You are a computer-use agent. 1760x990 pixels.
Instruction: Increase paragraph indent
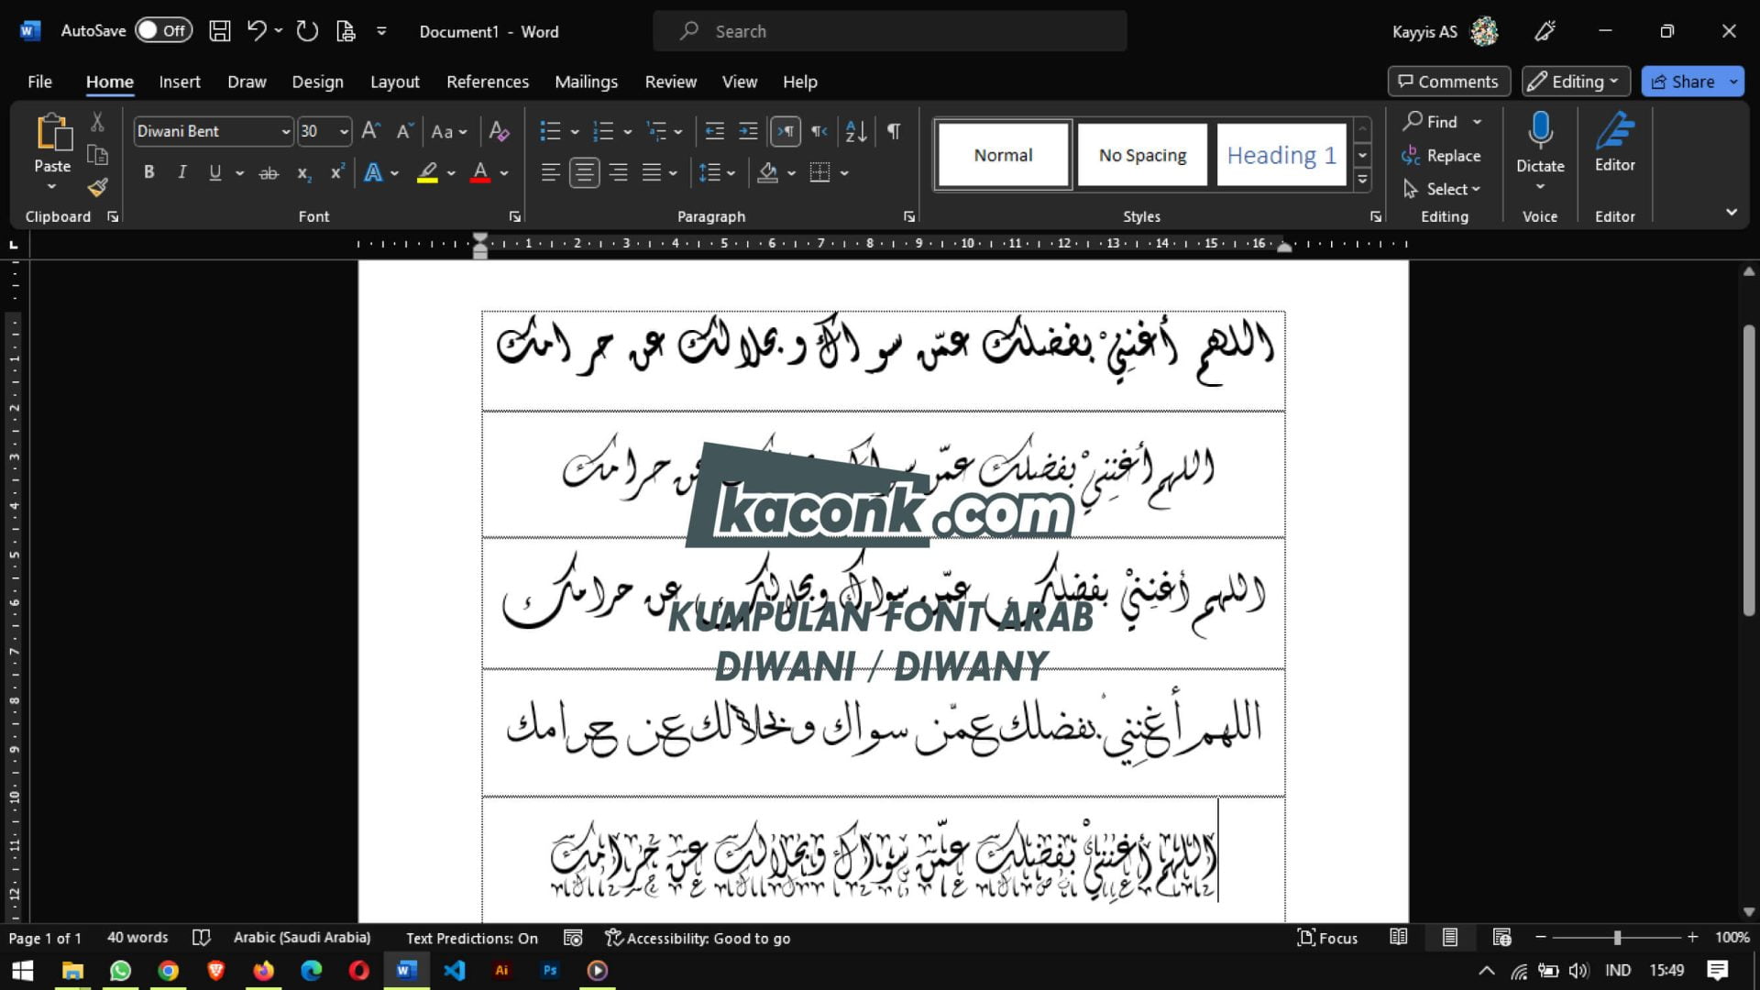coord(748,131)
